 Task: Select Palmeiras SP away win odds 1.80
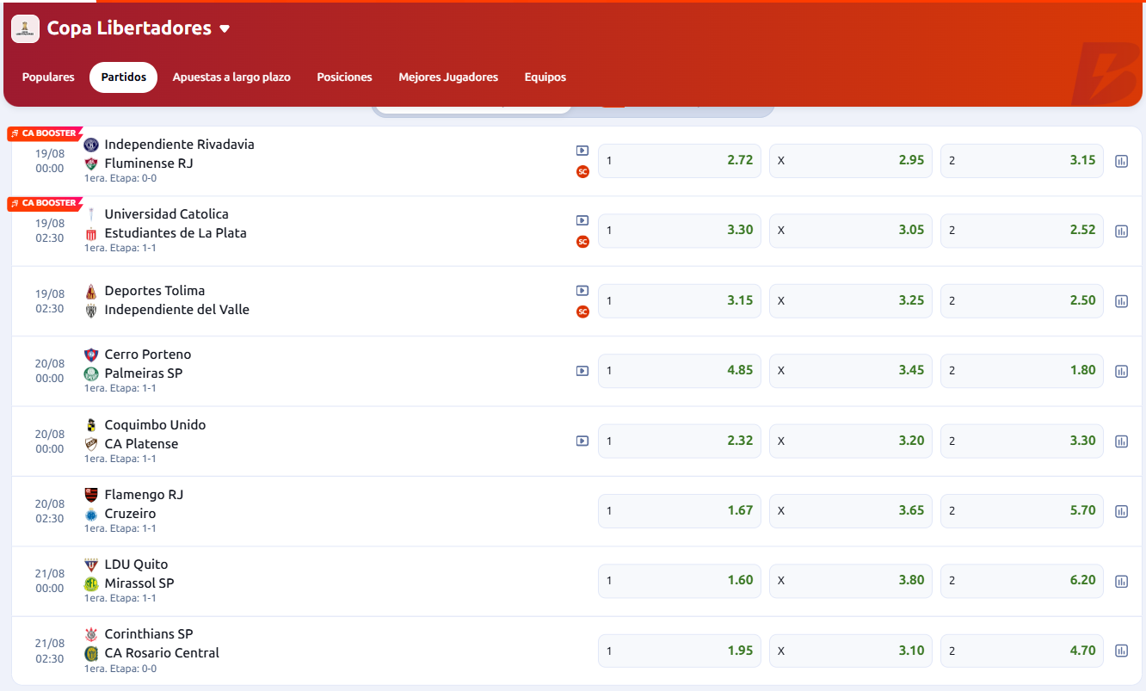point(1022,371)
